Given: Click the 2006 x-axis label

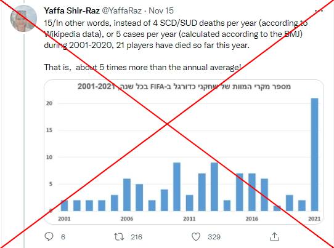Looking at the screenshot, I should (x=127, y=218).
